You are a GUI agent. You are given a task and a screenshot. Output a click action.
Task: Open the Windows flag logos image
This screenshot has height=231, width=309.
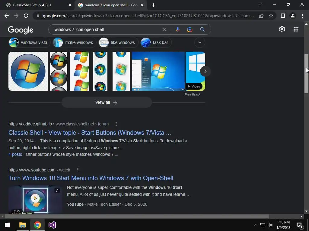[x=79, y=71]
